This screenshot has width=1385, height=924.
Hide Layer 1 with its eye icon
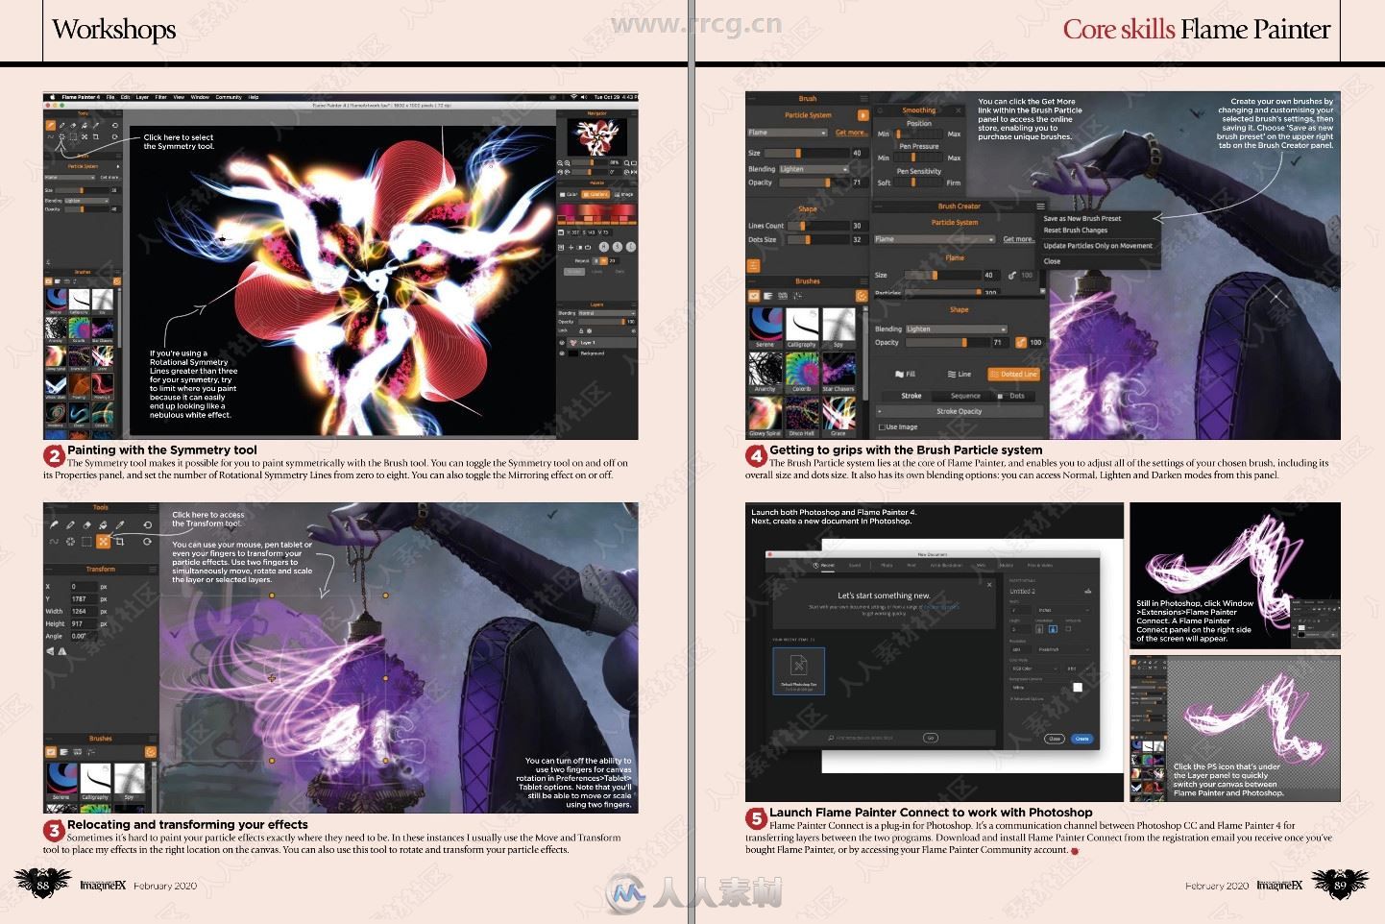point(562,343)
